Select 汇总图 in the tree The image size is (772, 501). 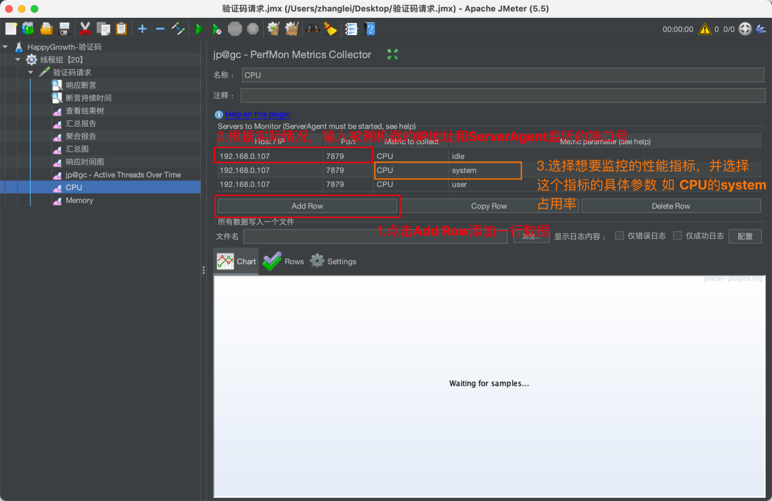[x=77, y=149]
